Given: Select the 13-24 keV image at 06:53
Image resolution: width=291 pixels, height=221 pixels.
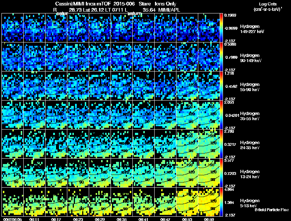Looking at the screenshot, I should pyautogui.click(x=187, y=173).
